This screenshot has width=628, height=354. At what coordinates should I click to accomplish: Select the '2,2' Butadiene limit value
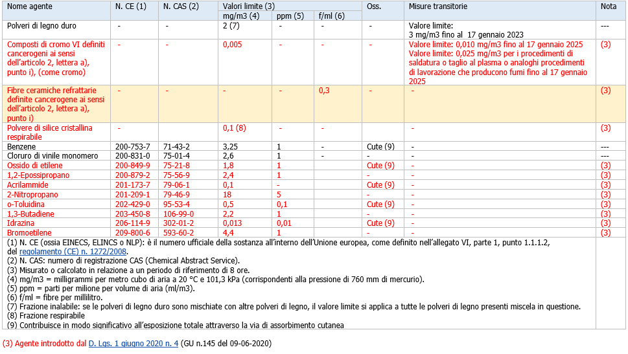point(228,214)
